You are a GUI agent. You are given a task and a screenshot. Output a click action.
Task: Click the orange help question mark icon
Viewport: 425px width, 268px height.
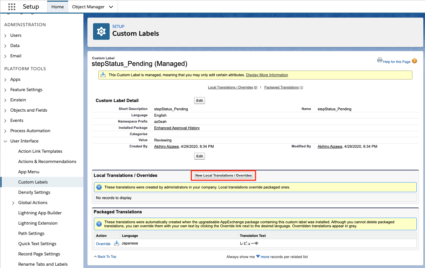click(x=414, y=61)
